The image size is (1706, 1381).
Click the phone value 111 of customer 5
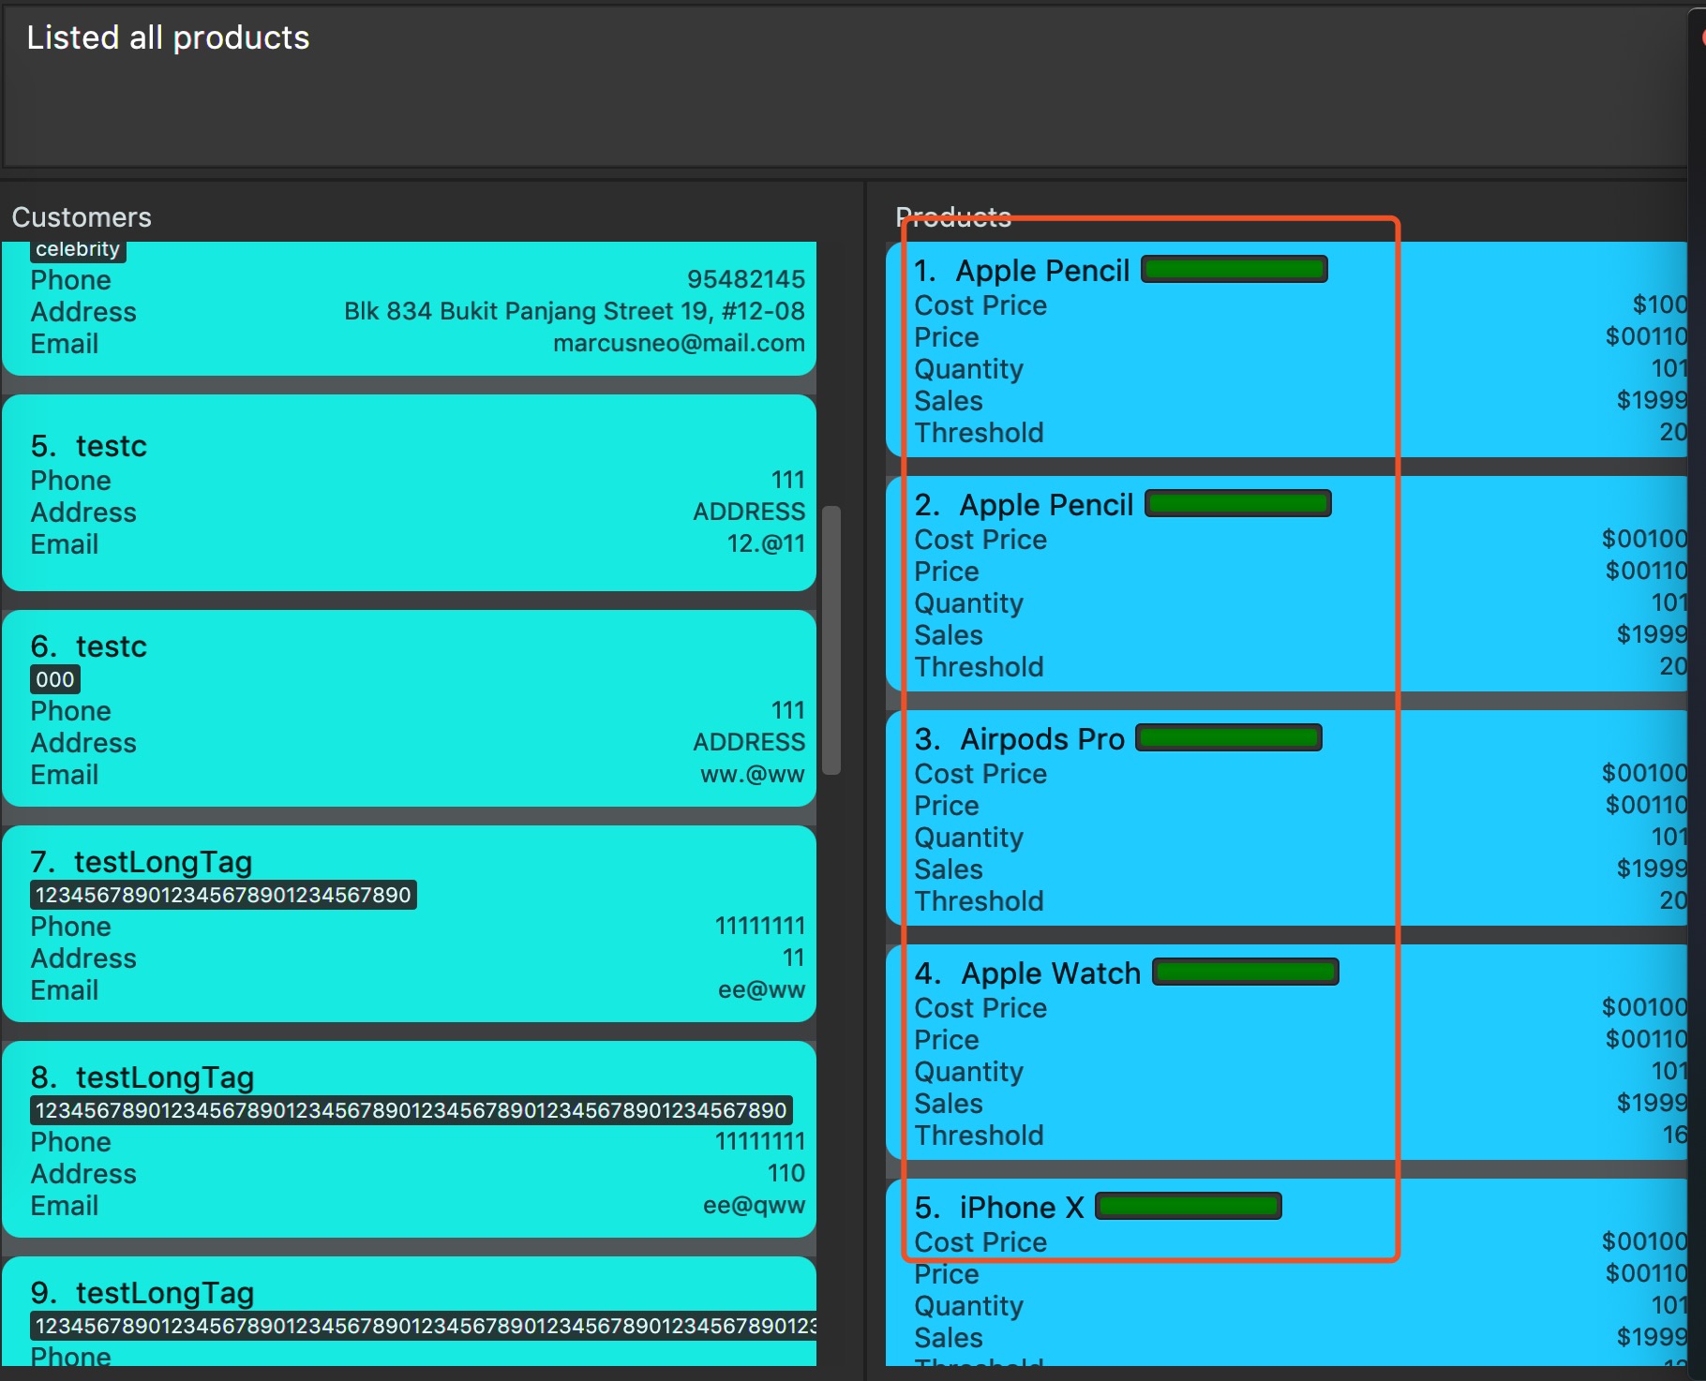tap(788, 480)
